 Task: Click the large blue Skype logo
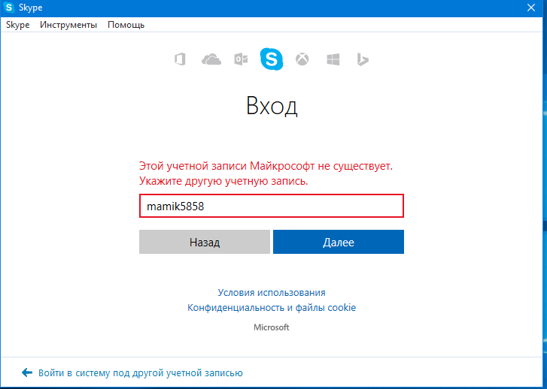272,59
